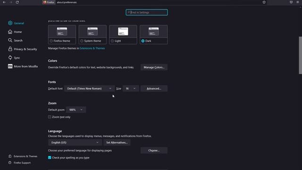Click the Sync arrows icon
The image size is (302, 170).
pos(10,58)
